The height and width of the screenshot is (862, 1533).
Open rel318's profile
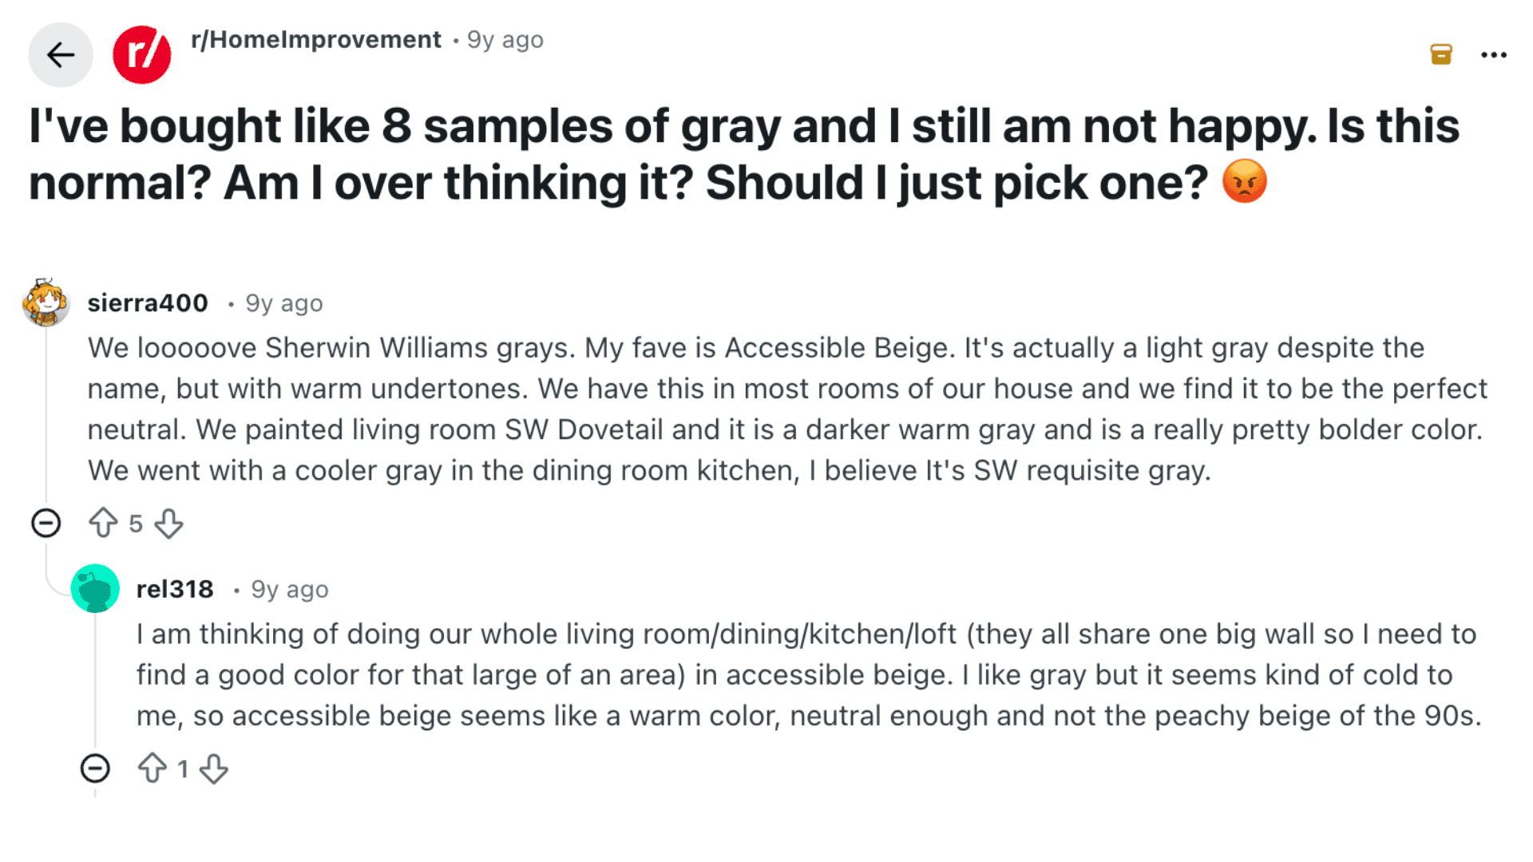(174, 589)
